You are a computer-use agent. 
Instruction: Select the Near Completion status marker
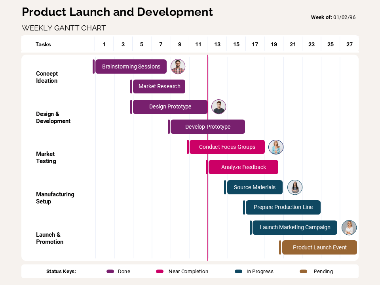160,272
